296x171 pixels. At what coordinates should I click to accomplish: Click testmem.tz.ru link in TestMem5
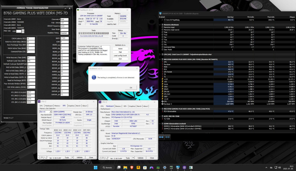120,45
